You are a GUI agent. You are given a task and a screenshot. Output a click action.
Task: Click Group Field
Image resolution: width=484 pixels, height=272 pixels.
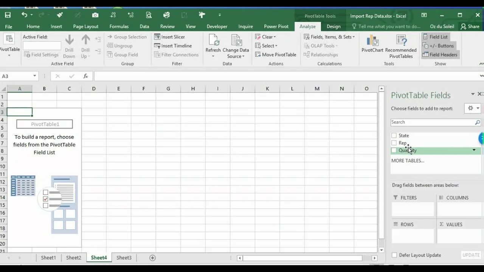[x=122, y=54]
